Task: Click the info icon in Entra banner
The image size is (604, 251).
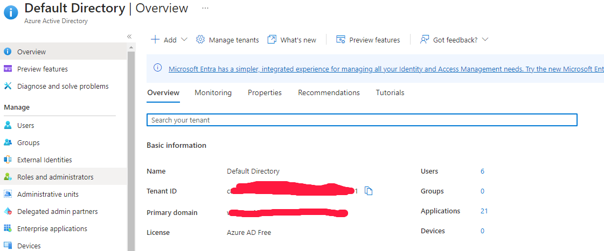Action: click(157, 68)
